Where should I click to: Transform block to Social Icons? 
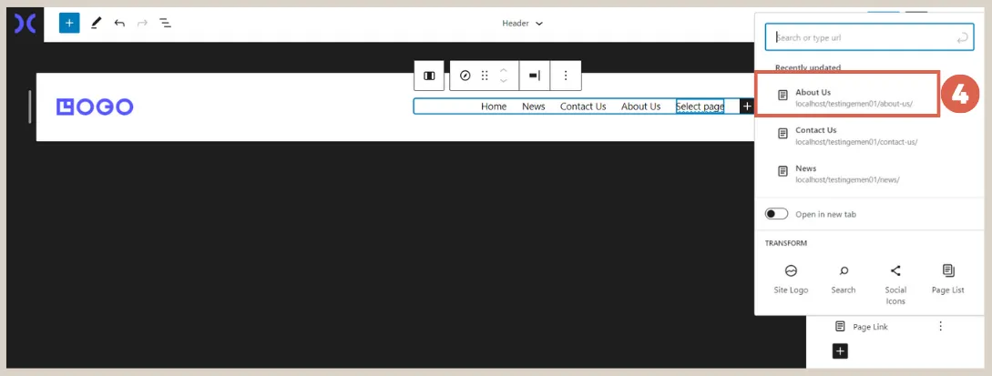coord(895,284)
